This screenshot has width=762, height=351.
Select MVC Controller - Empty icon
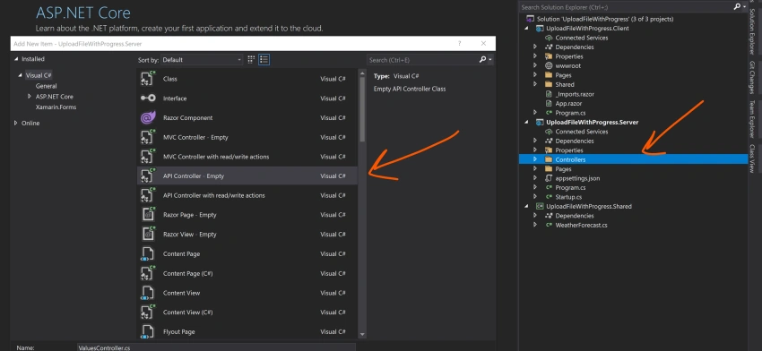pyautogui.click(x=148, y=137)
